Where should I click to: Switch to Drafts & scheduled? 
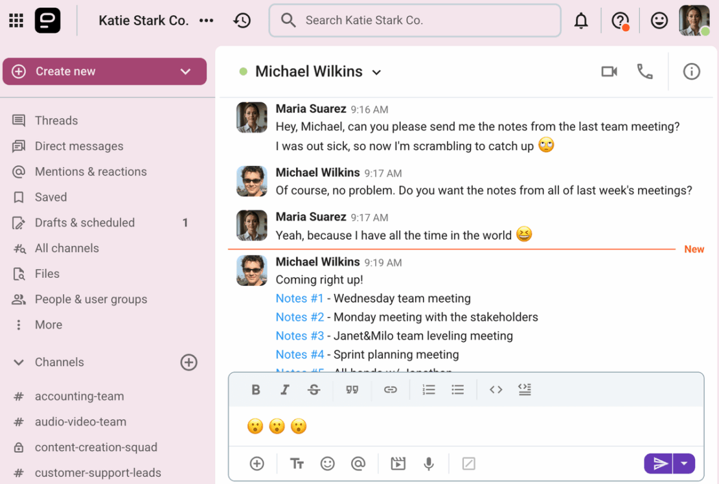[x=85, y=222]
